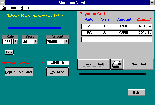
Task: Click the red Payment column header
Action: coord(144,19)
